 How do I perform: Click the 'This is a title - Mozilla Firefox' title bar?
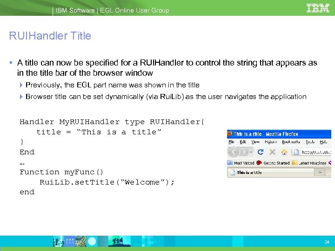point(279,134)
